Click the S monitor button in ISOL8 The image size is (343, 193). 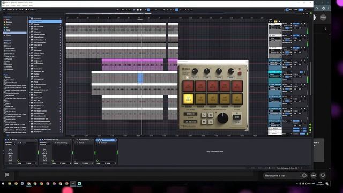pos(211,122)
